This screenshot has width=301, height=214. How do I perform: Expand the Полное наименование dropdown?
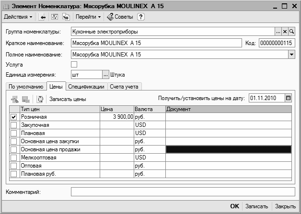click(x=291, y=54)
